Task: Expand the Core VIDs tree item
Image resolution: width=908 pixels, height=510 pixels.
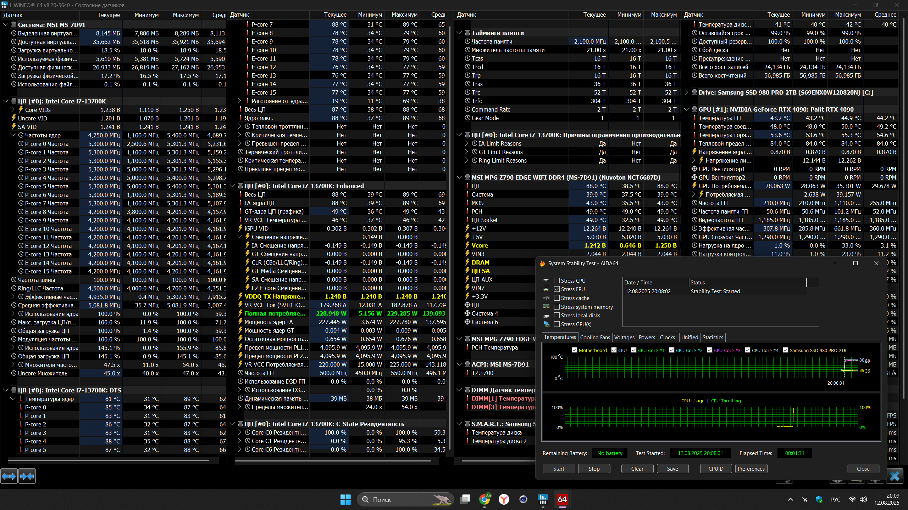Action: [13, 109]
